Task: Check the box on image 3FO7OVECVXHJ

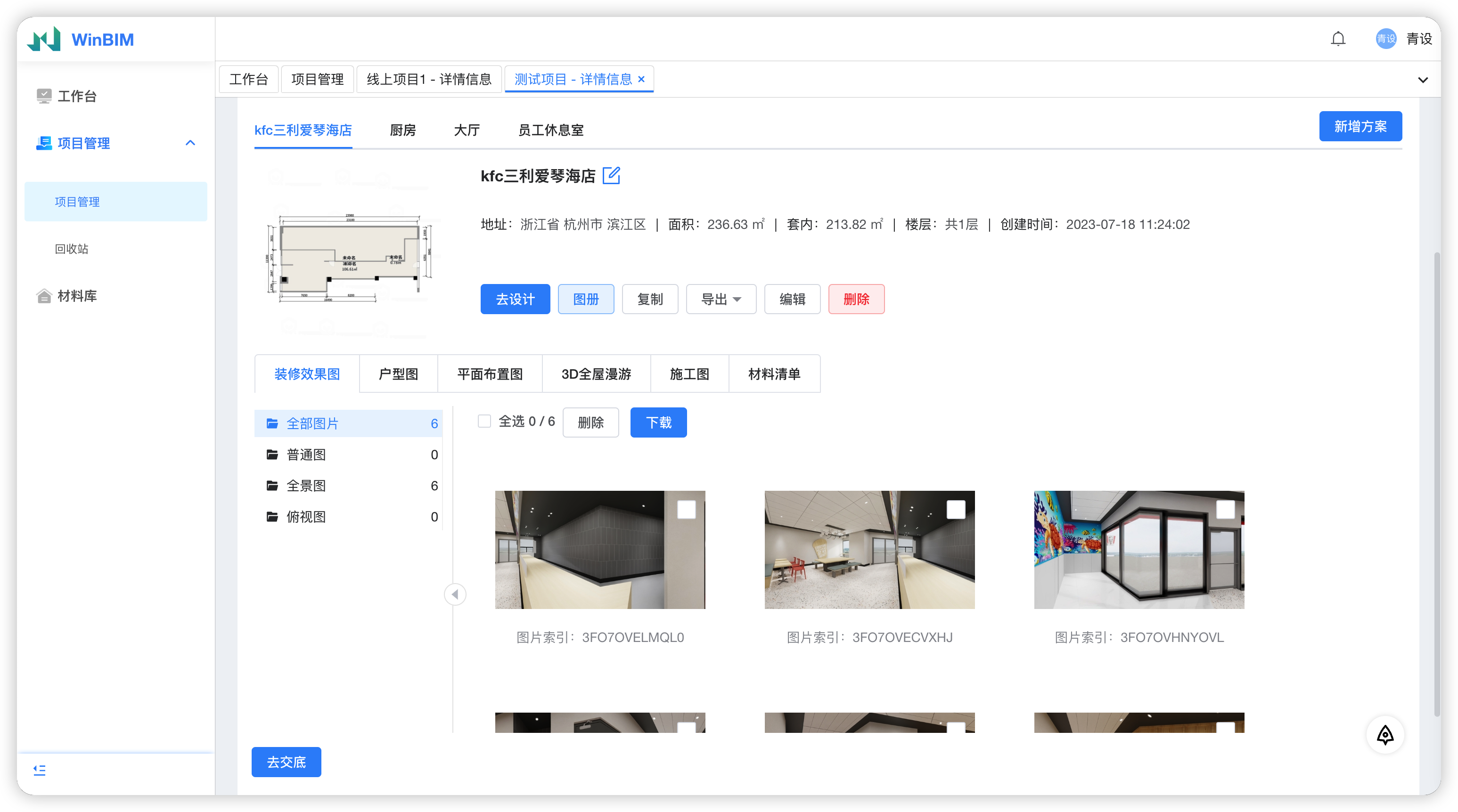Action: [955, 509]
